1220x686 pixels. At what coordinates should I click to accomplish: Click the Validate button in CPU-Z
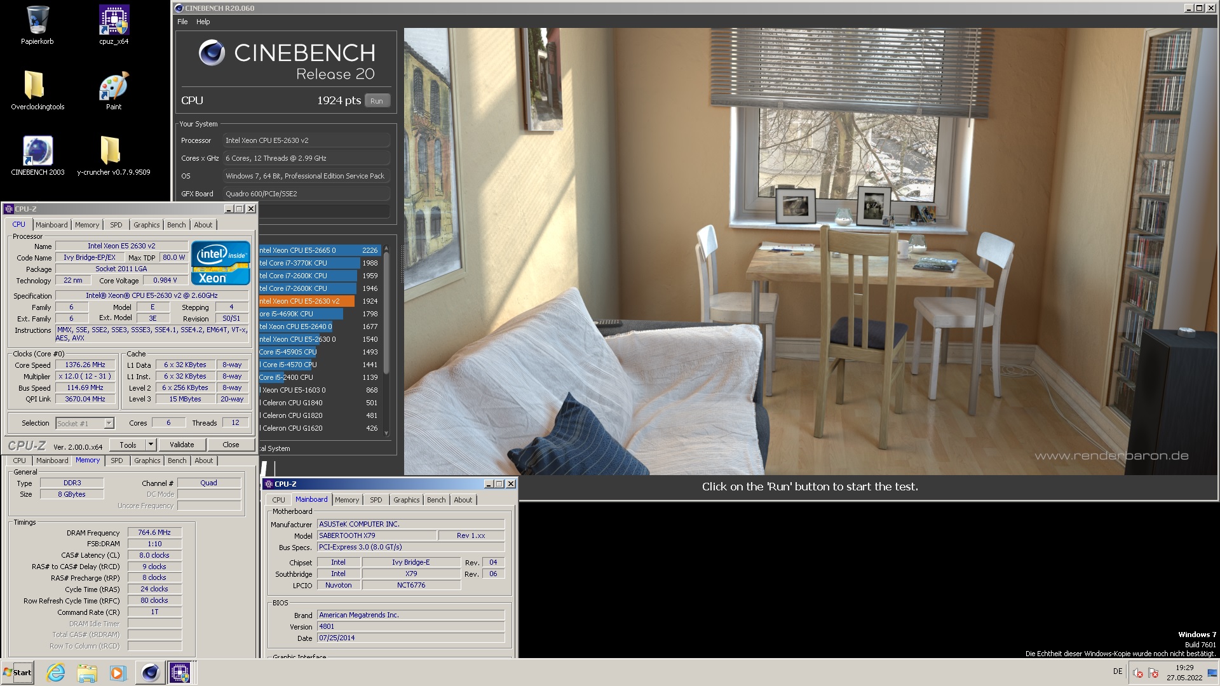pyautogui.click(x=182, y=445)
